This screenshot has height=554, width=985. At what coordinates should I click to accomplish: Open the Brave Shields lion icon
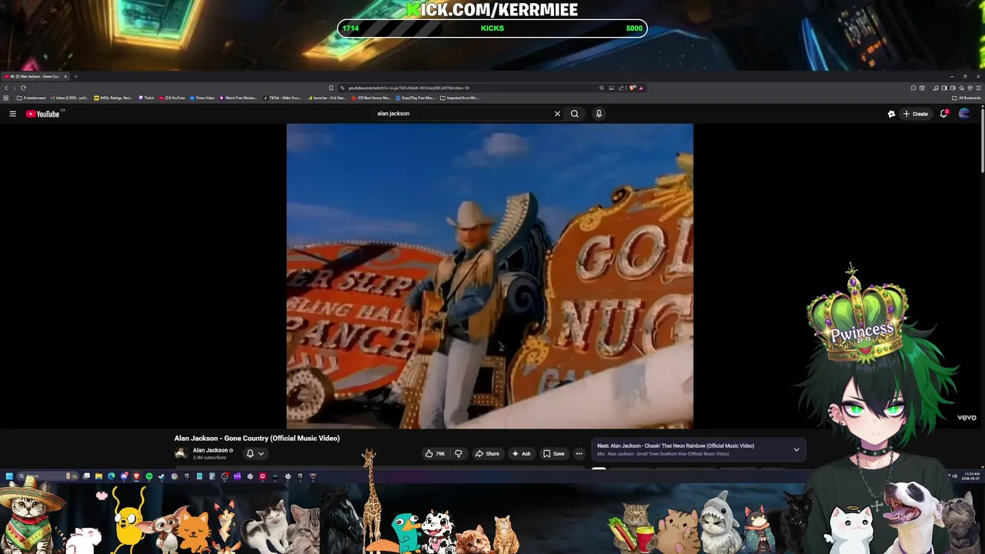(632, 88)
